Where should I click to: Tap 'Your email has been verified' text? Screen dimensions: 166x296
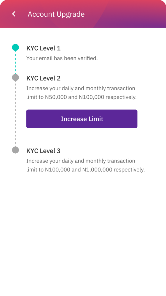(x=62, y=58)
